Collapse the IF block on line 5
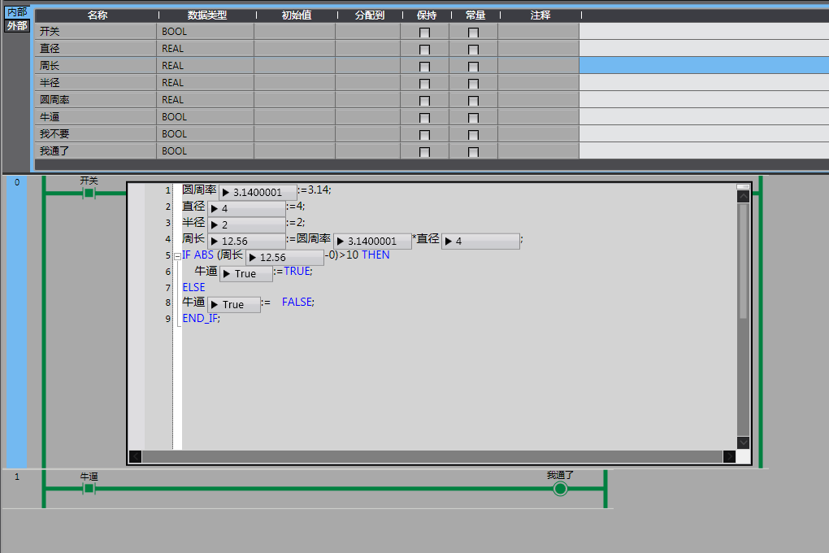Screen dimensions: 829x553 click(177, 255)
